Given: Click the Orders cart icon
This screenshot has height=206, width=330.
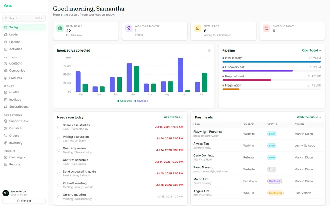Looking at the screenshot, I should (6, 136).
